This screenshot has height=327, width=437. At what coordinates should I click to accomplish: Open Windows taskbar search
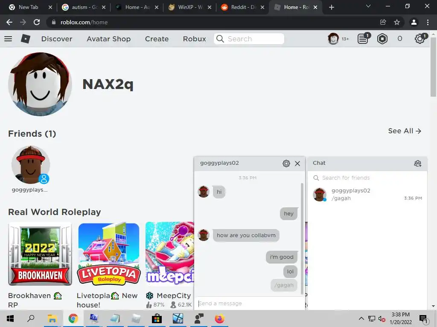(31, 318)
